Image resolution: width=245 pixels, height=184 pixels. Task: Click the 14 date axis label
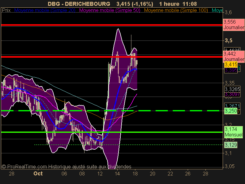point(117,174)
